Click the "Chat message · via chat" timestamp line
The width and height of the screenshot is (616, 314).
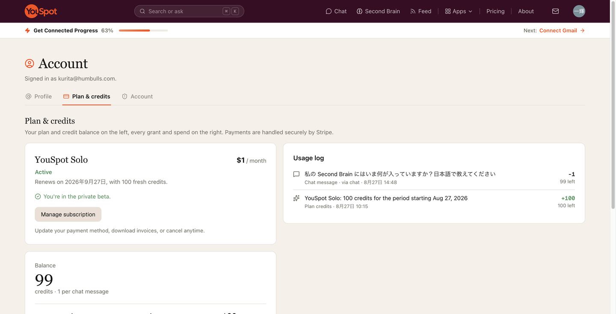(x=351, y=182)
